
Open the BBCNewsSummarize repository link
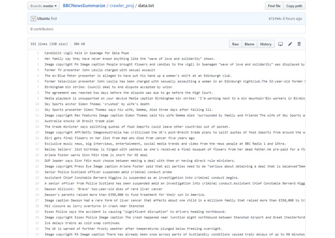pos(84,6)
